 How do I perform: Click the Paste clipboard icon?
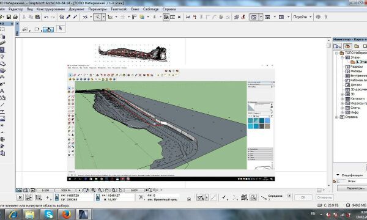(37, 17)
